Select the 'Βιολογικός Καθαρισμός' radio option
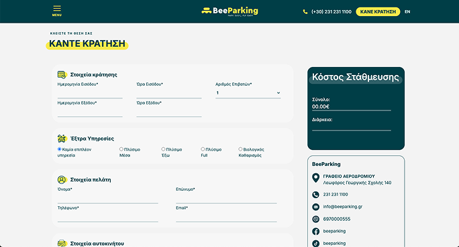The height and width of the screenshot is (247, 459). coord(240,149)
